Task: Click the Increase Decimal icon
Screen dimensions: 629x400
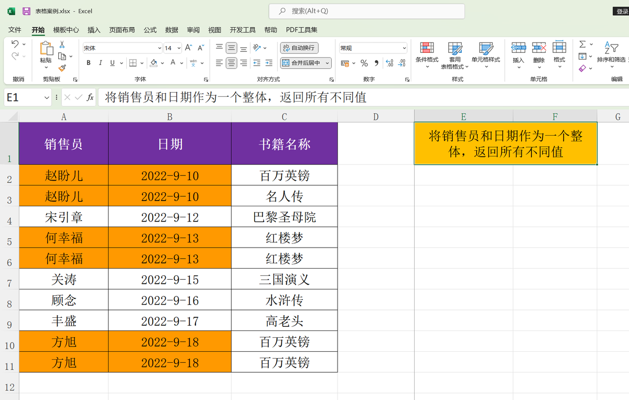Action: [x=389, y=63]
